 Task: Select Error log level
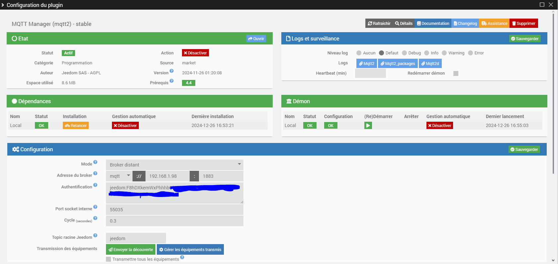pos(470,53)
